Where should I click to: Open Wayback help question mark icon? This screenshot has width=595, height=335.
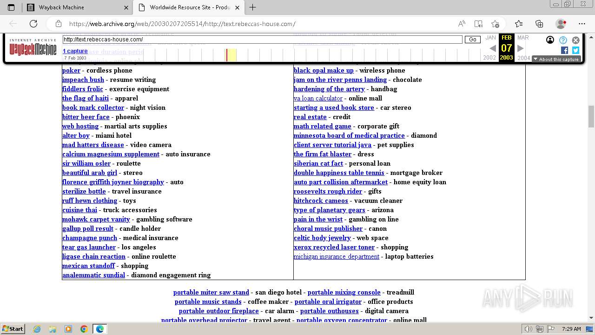[563, 40]
